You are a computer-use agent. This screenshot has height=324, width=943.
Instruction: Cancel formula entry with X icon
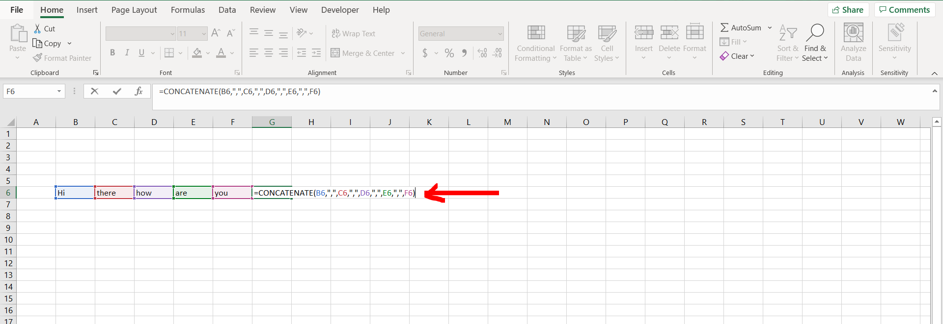pos(95,91)
